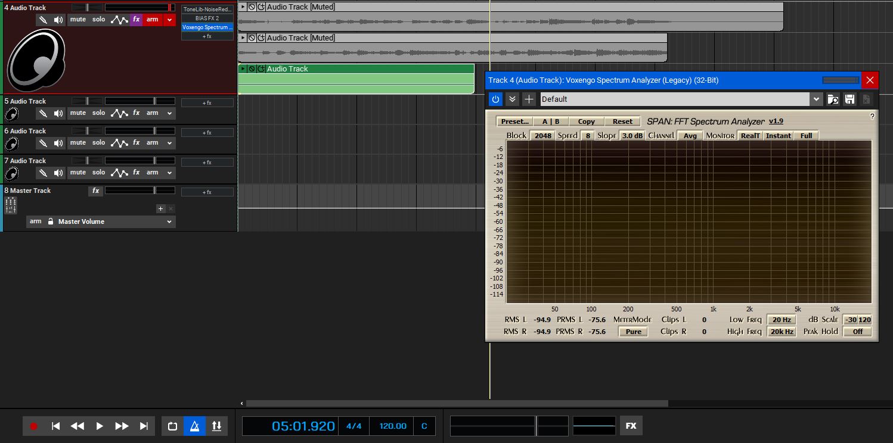Toggle loop mode in transport bar
Viewport: 893px width, 443px height.
pos(173,426)
